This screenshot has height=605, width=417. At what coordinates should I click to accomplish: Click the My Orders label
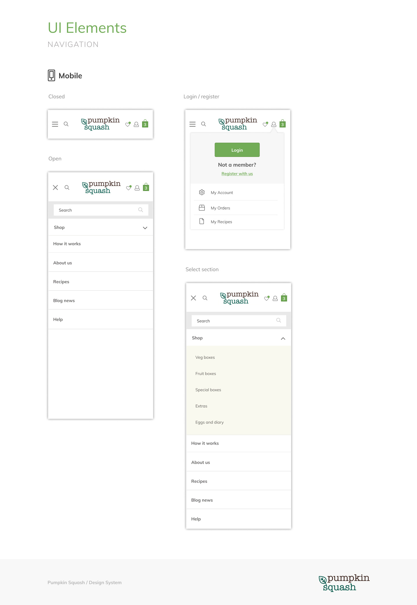[220, 208]
